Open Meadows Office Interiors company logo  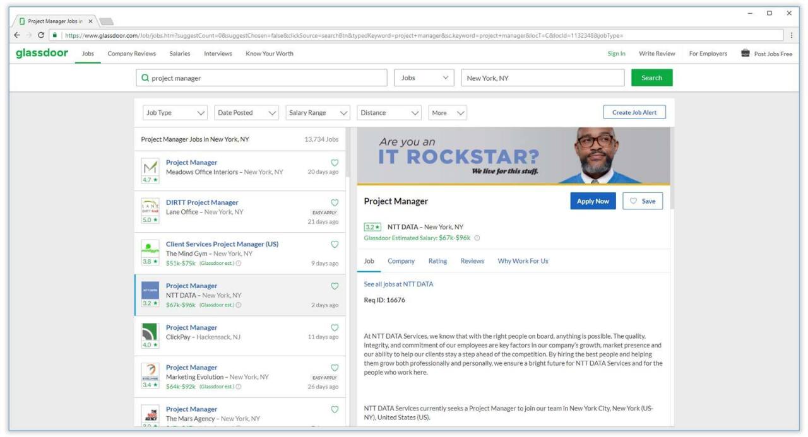150,167
